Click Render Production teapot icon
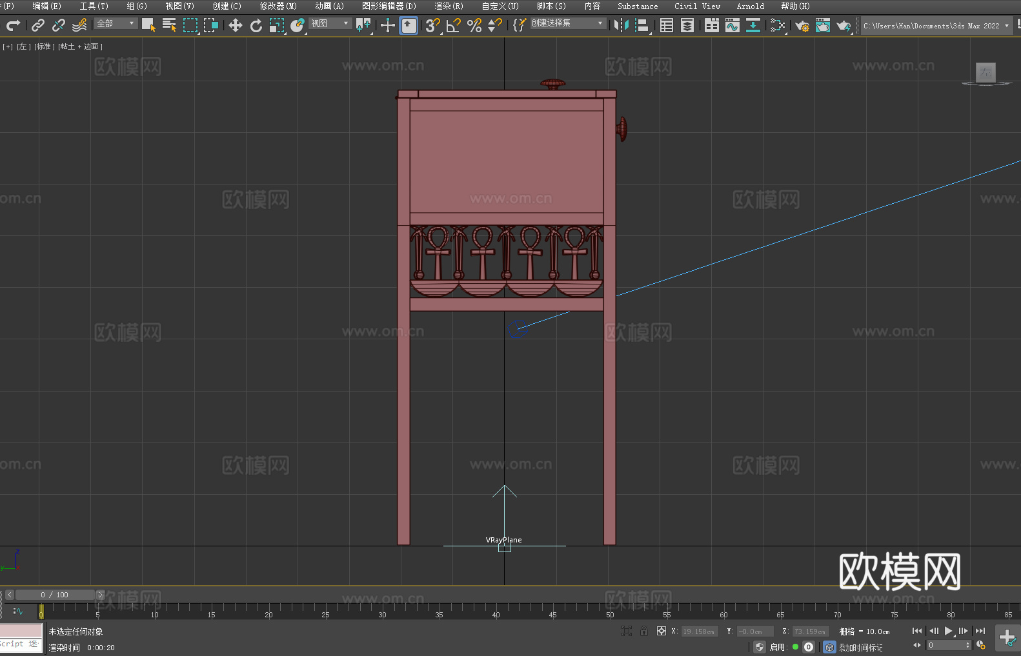Viewport: 1021px width, 656px height. 844,25
